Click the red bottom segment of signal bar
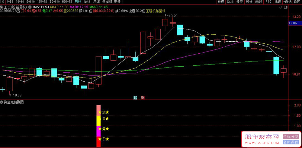This screenshot has width=302, height=148. (98, 142)
